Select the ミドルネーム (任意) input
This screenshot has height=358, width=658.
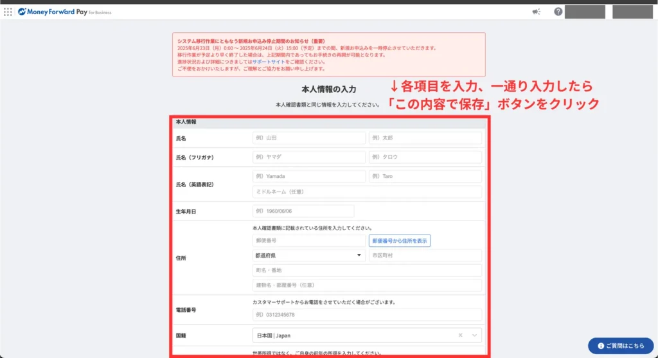[x=367, y=192]
